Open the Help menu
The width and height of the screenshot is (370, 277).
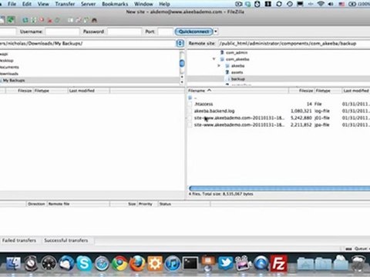pos(164,4)
